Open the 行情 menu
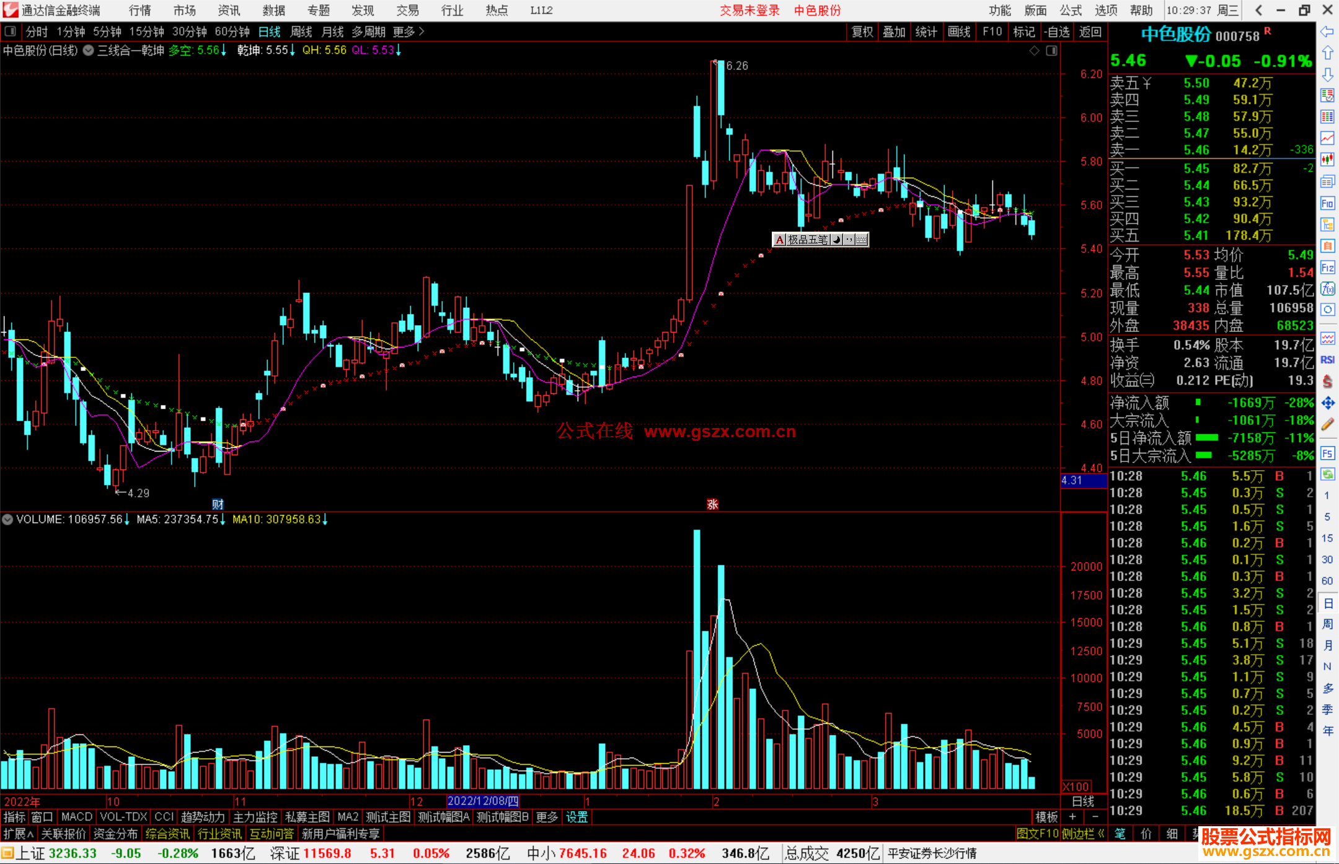Screen dimensions: 1339x864 [140, 11]
